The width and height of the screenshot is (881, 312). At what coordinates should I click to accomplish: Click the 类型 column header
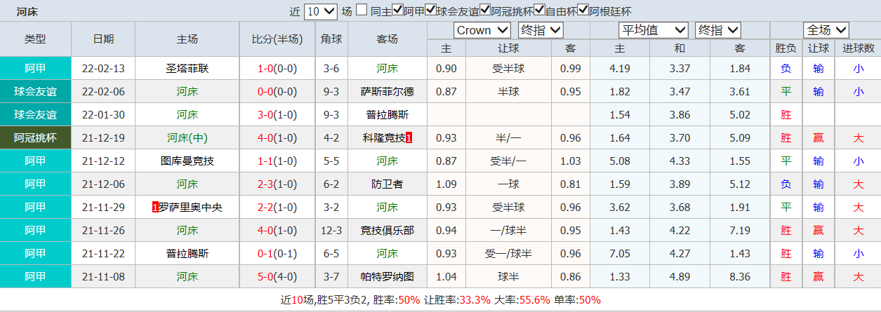click(x=35, y=39)
